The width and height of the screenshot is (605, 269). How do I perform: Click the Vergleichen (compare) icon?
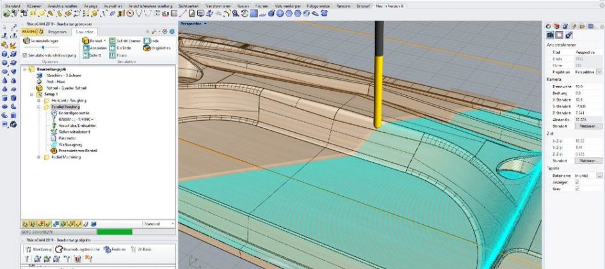coord(147,48)
